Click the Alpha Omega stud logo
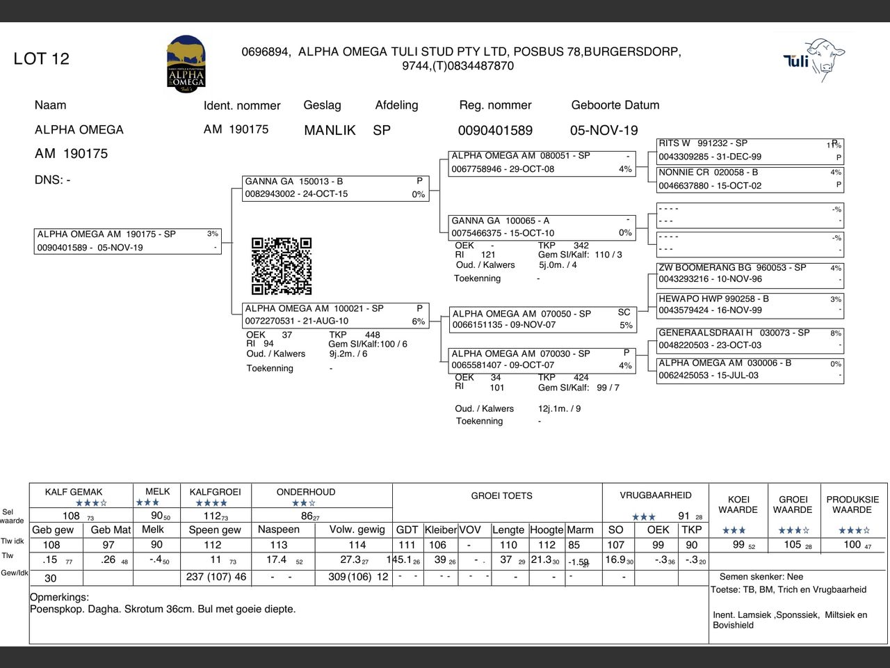 point(186,64)
